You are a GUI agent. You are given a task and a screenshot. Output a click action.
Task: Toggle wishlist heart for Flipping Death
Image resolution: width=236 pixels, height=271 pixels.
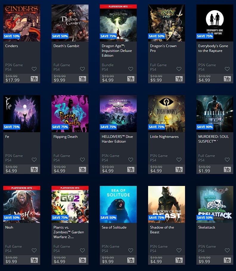(83, 160)
